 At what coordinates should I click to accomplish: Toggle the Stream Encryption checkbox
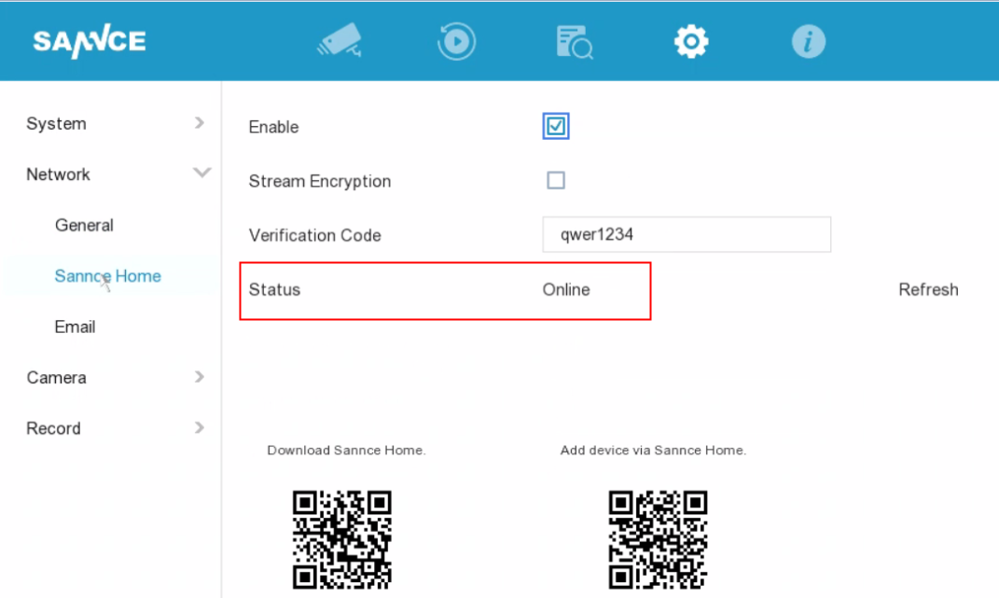click(556, 180)
